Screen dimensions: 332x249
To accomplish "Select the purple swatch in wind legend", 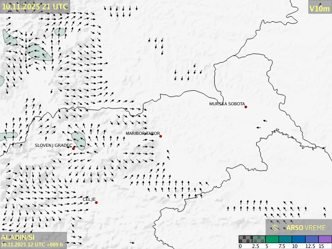I will point(325,239).
